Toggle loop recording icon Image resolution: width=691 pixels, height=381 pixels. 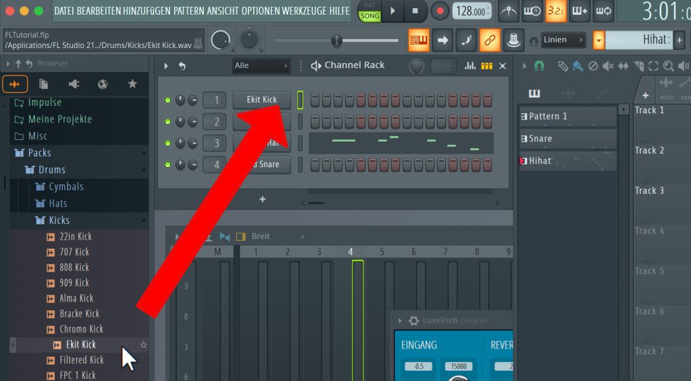(603, 11)
